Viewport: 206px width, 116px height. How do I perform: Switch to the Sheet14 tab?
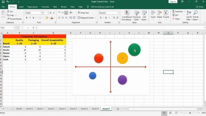click(73, 109)
